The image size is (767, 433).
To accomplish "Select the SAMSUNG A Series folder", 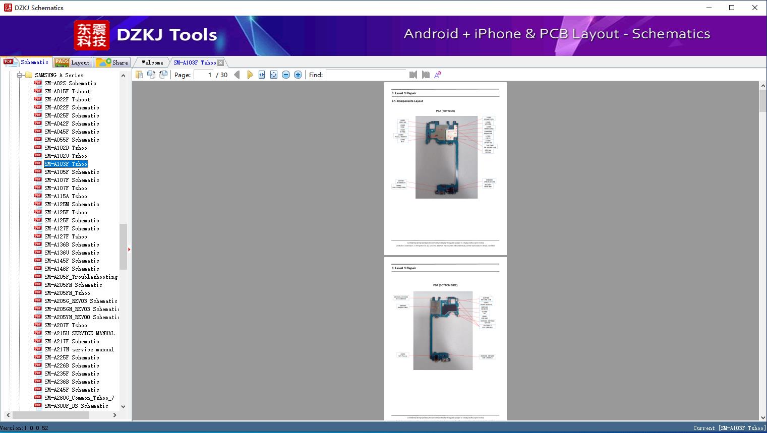I will (59, 75).
